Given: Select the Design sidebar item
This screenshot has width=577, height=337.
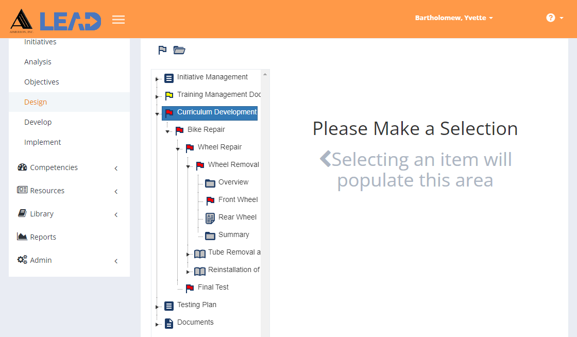Looking at the screenshot, I should [x=69, y=102].
